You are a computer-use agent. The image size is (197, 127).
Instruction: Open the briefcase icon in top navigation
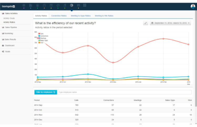pos(44,5)
